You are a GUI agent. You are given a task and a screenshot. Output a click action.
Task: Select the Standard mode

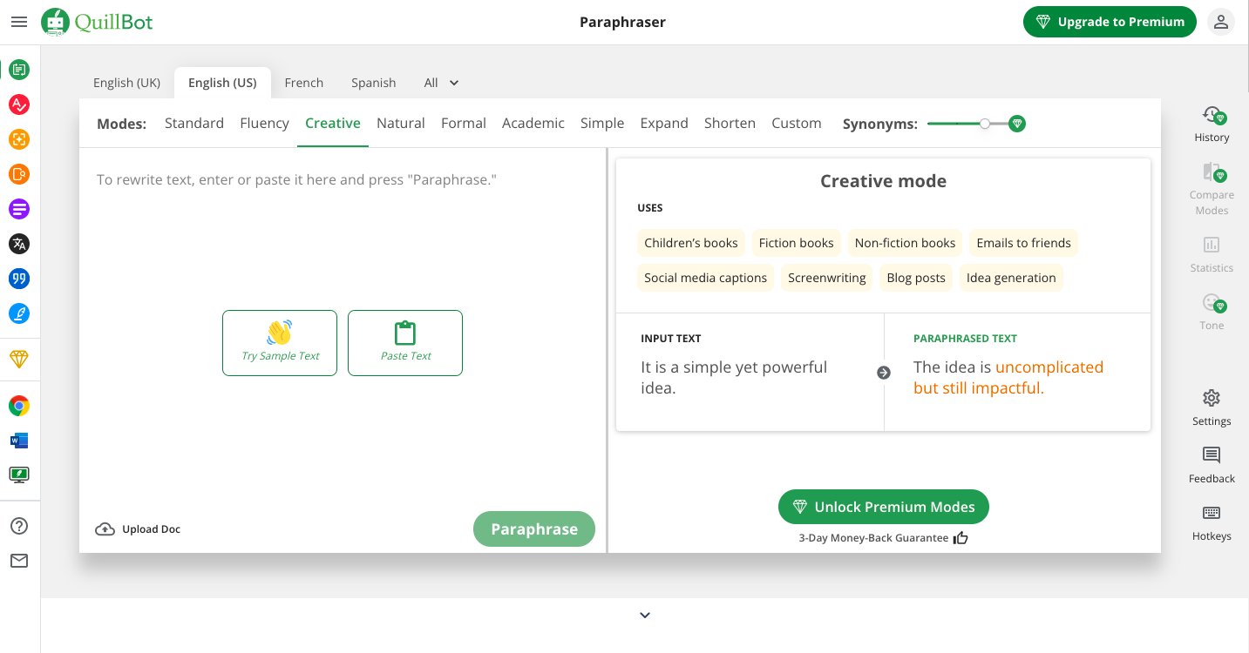(x=194, y=124)
